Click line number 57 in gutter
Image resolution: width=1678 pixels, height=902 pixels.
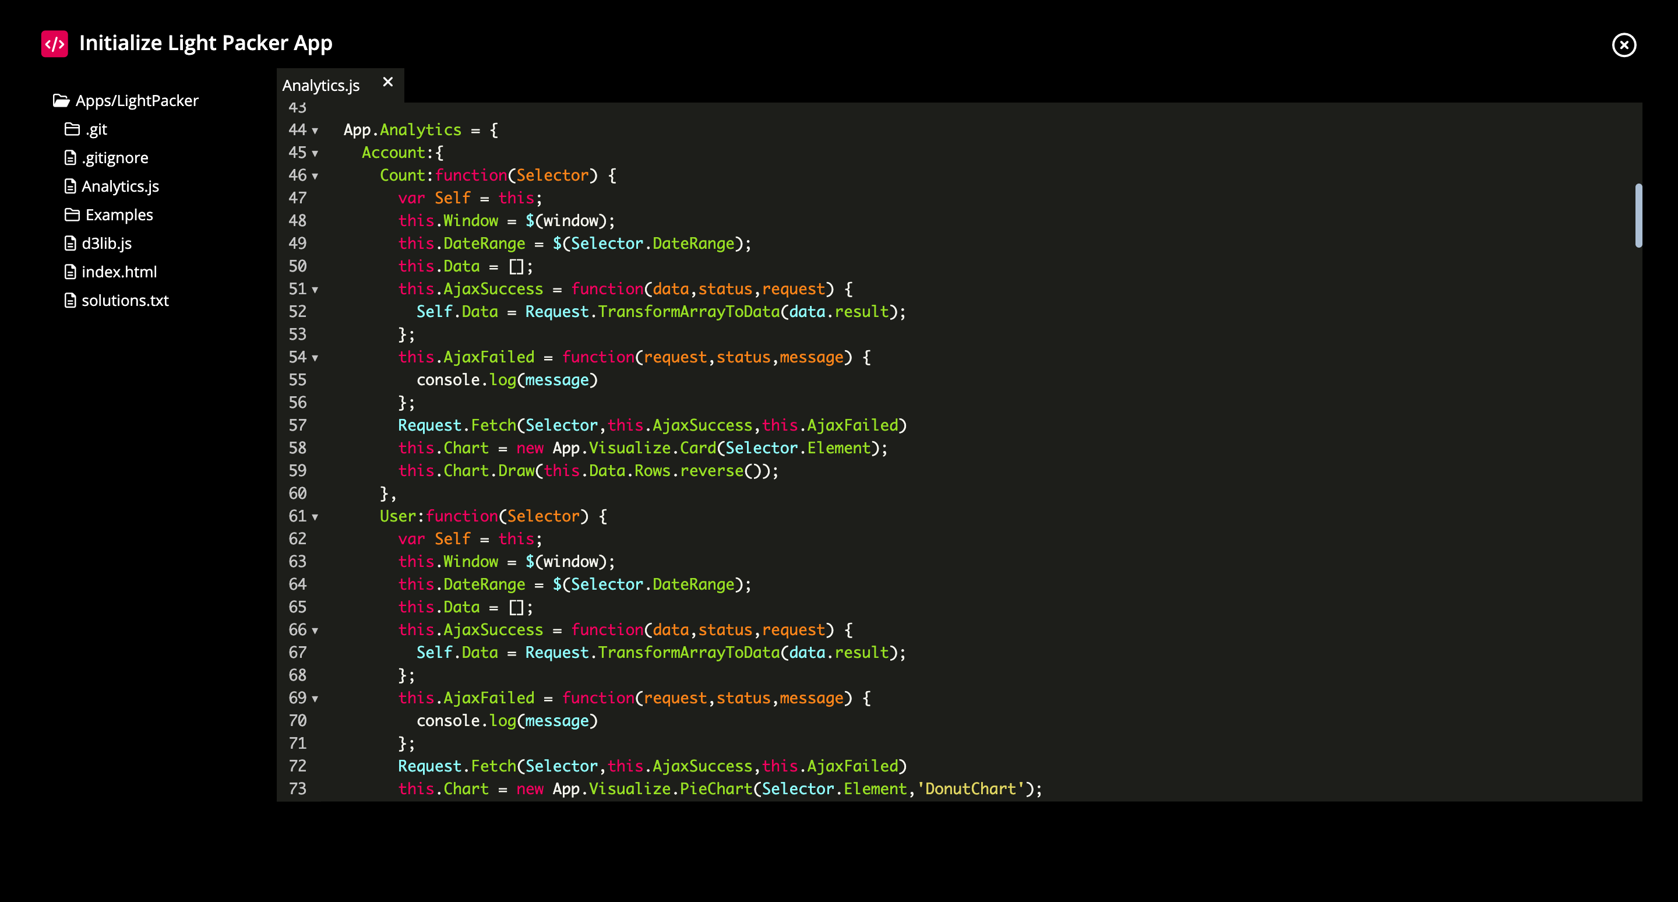point(298,425)
